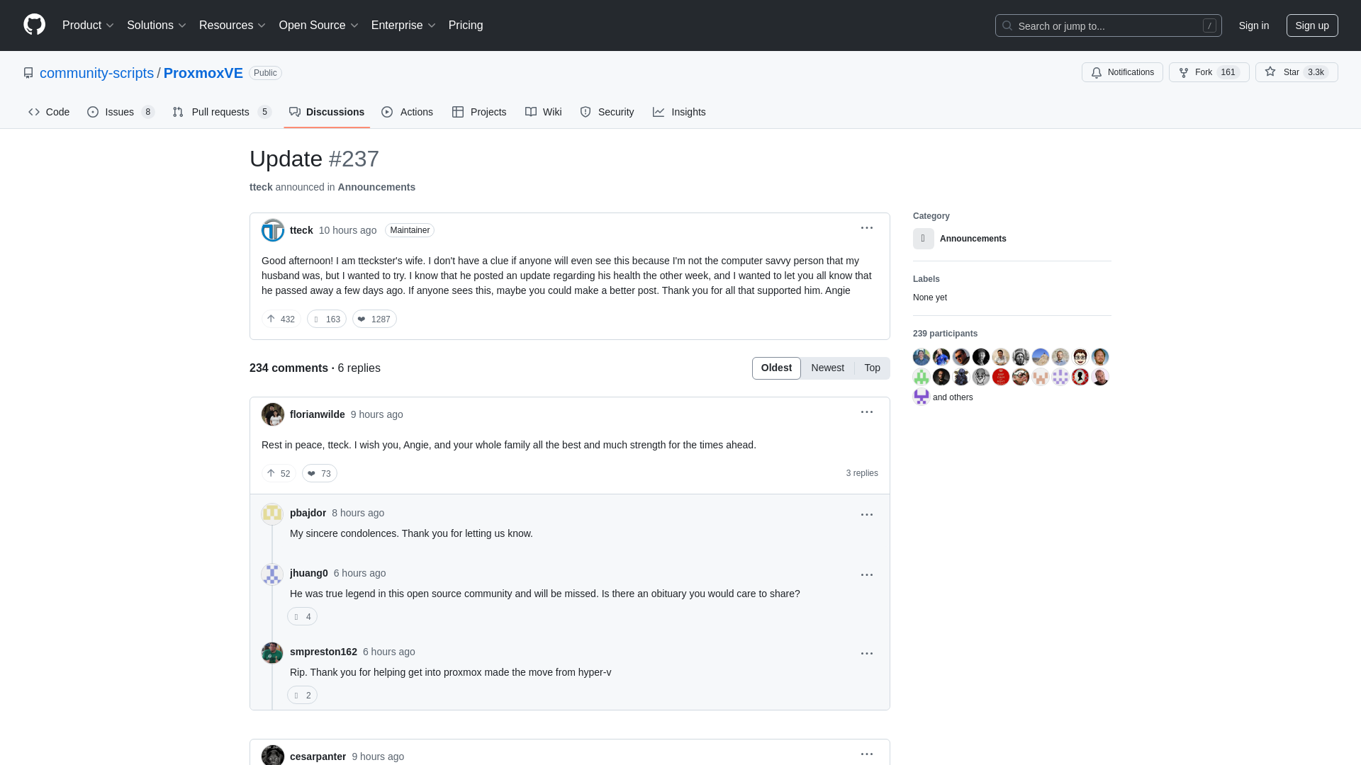Open the Announcements category in sidebar

[x=973, y=239]
